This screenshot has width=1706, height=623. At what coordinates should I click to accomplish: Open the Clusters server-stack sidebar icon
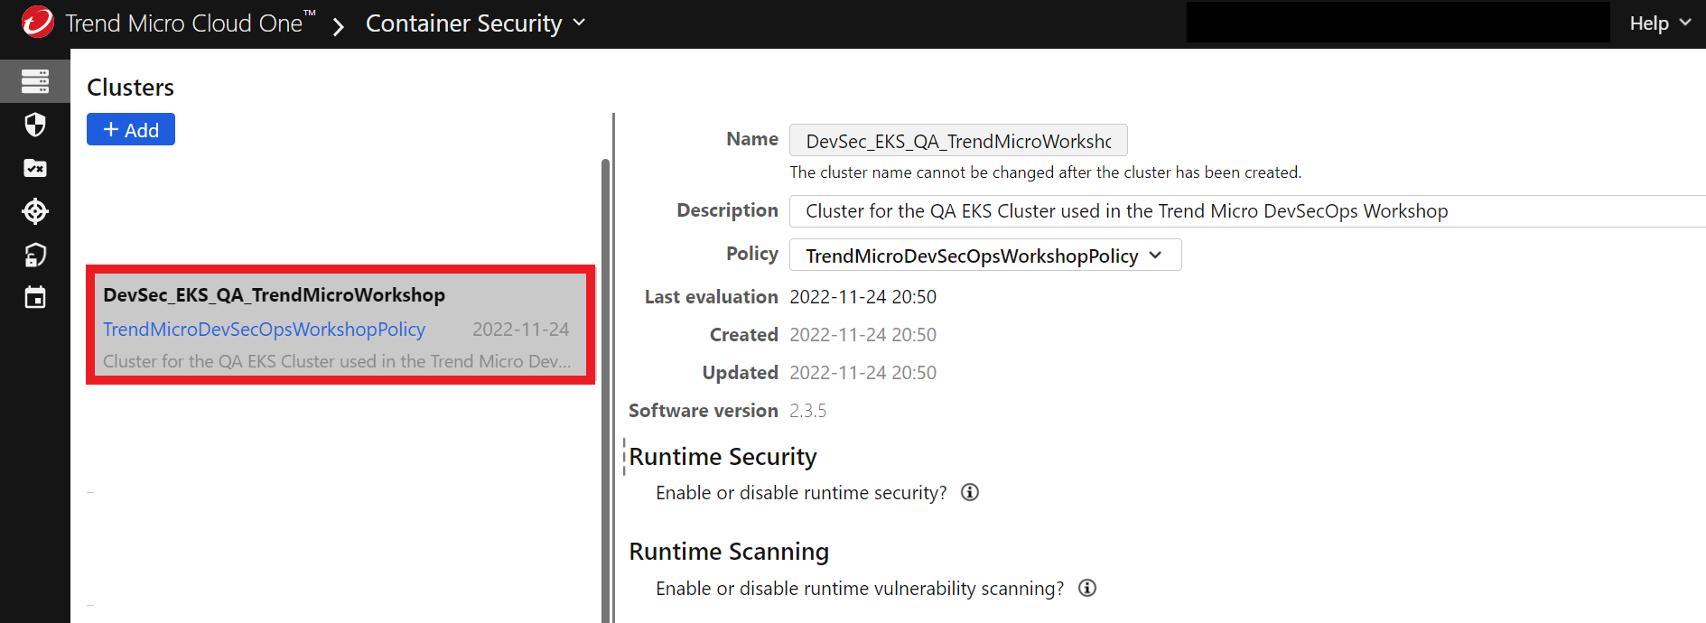tap(35, 81)
